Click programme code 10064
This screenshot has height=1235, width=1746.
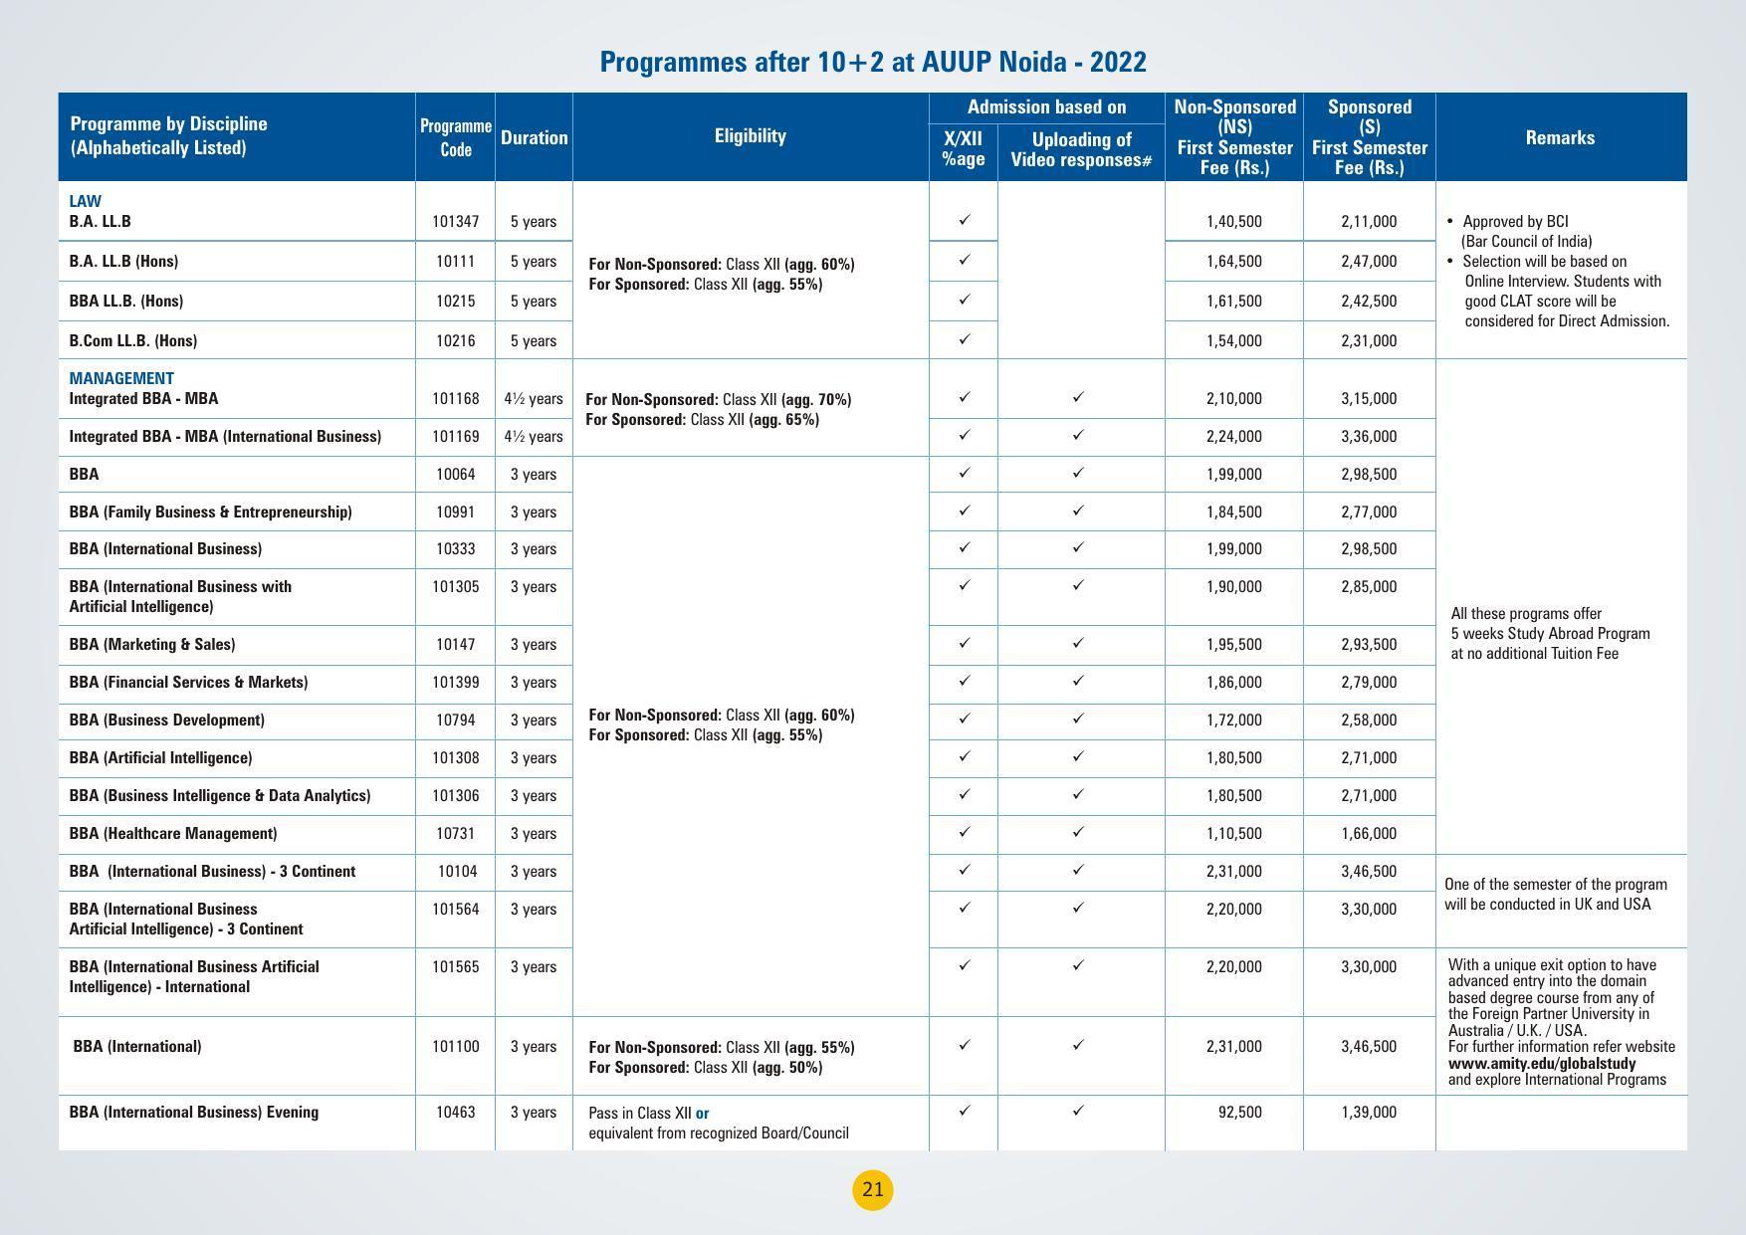click(x=456, y=474)
